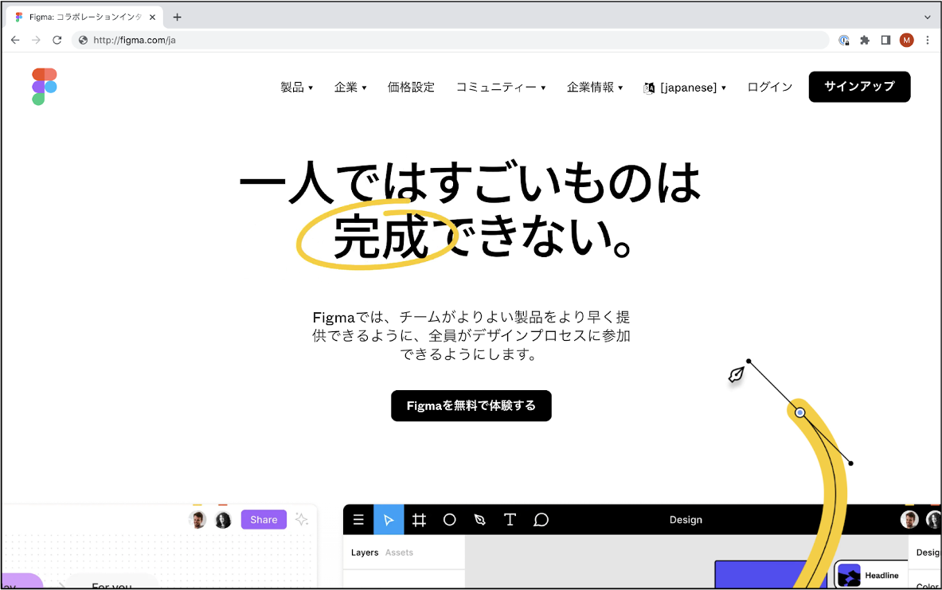The image size is (942, 590).
Task: Select the Frame tool
Action: coord(420,519)
